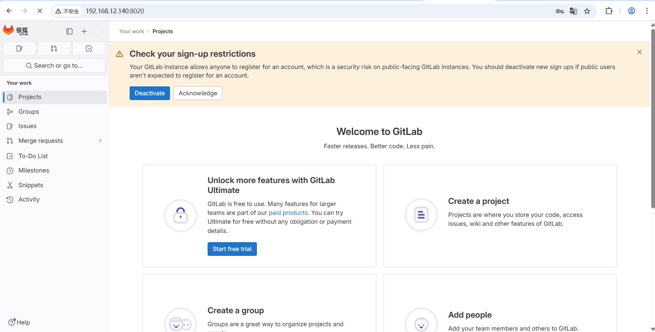The height and width of the screenshot is (332, 655).
Task: Bookmark this page with the star
Action: [587, 11]
